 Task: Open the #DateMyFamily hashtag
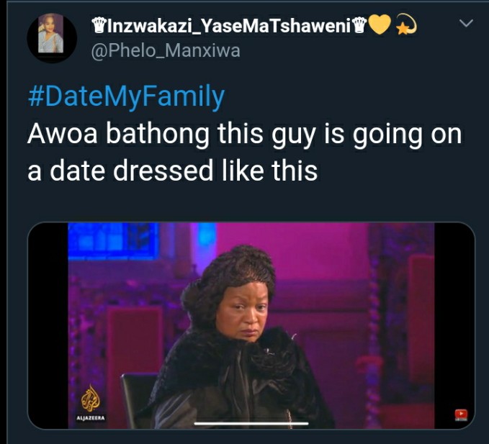(x=126, y=96)
